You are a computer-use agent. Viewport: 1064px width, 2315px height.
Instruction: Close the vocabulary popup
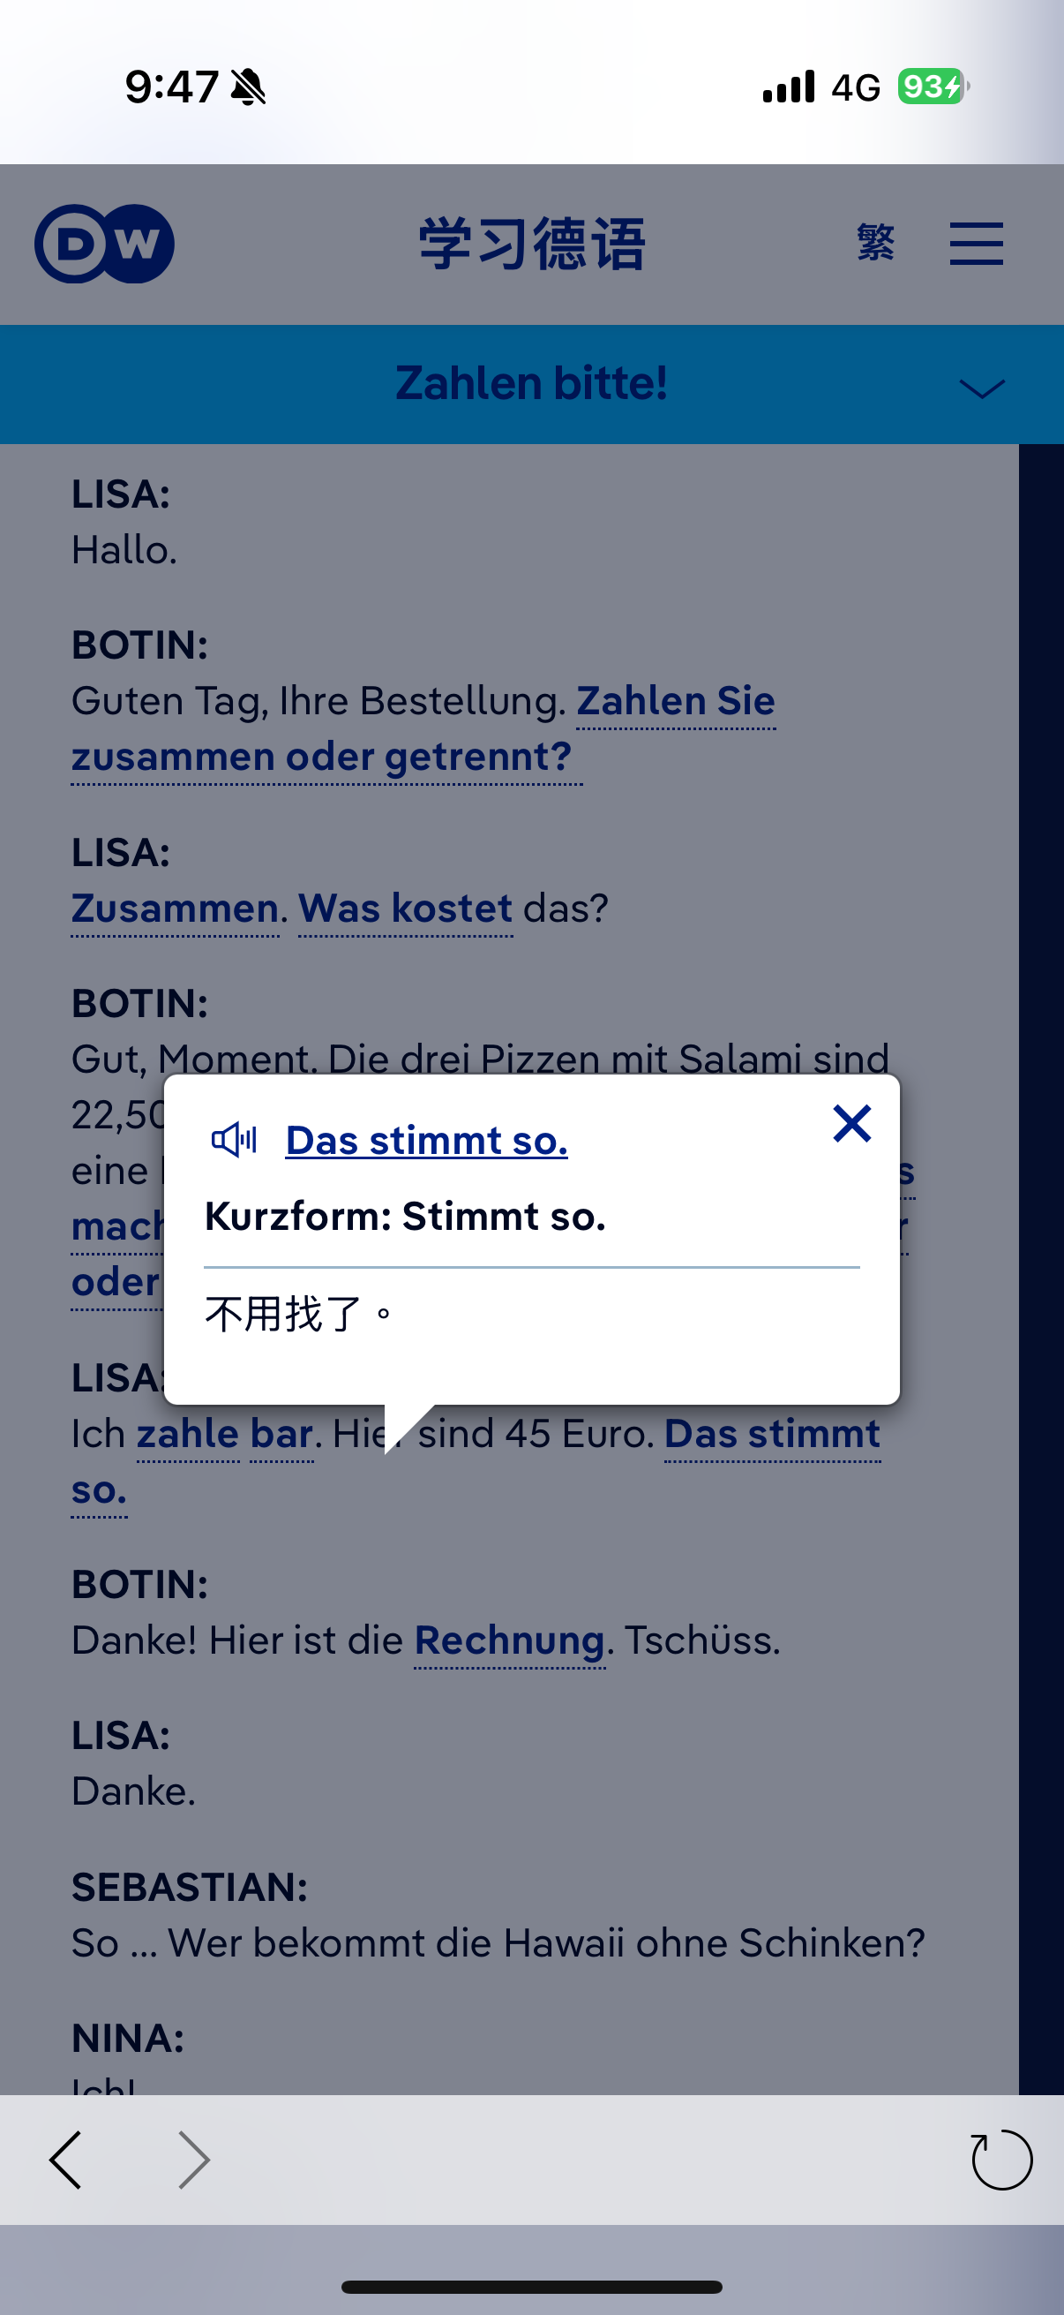click(851, 1123)
